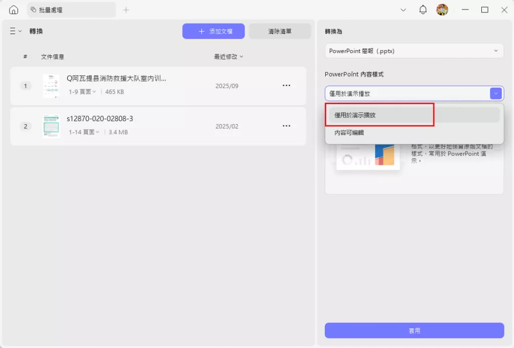The height and width of the screenshot is (348, 514).
Task: Open more options for the s12870 file
Action: point(287,126)
